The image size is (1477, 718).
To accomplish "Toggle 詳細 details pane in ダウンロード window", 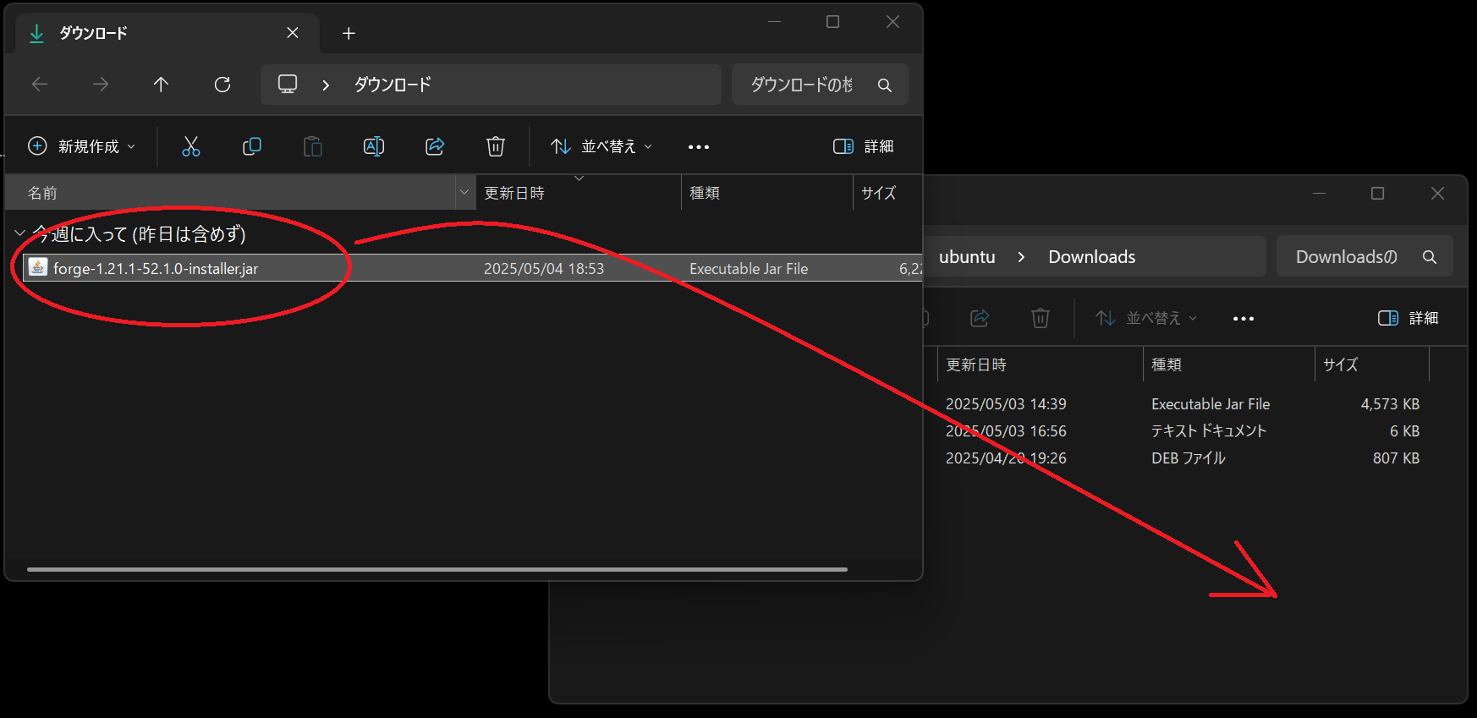I will 864,146.
